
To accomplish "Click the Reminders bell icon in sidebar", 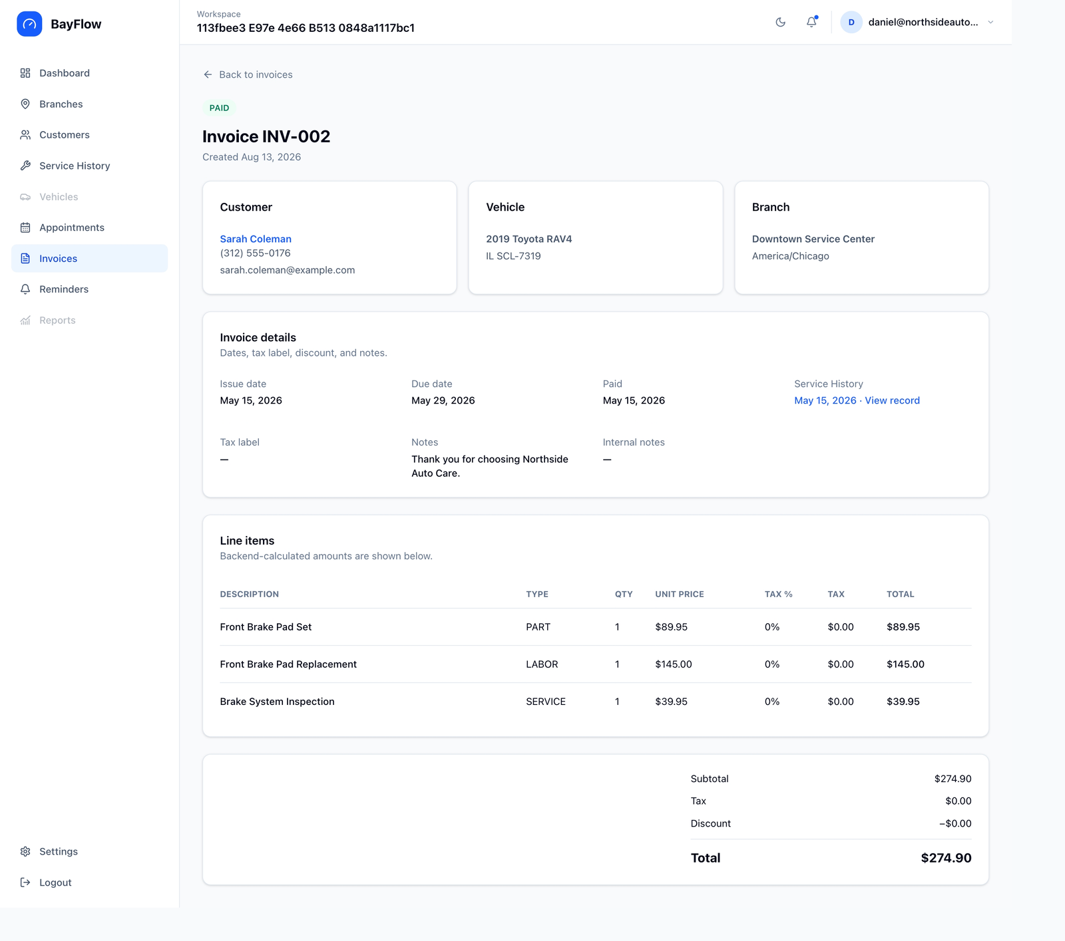I will coord(25,289).
